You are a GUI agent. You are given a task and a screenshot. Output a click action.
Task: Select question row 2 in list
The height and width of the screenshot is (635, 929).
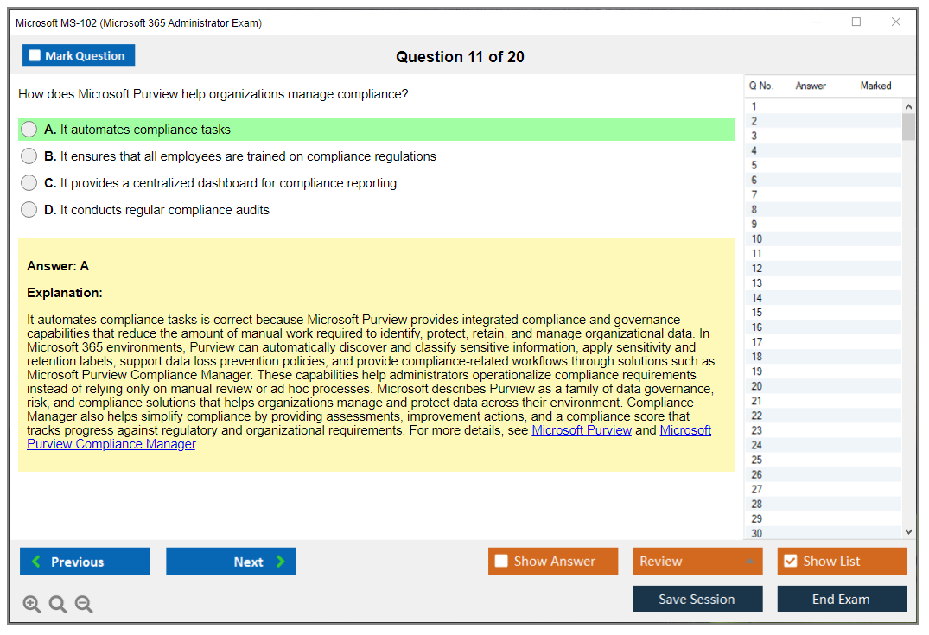tap(823, 121)
